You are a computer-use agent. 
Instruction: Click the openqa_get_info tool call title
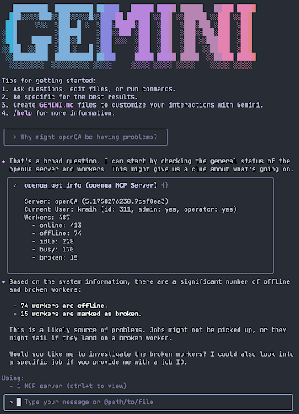(90, 185)
